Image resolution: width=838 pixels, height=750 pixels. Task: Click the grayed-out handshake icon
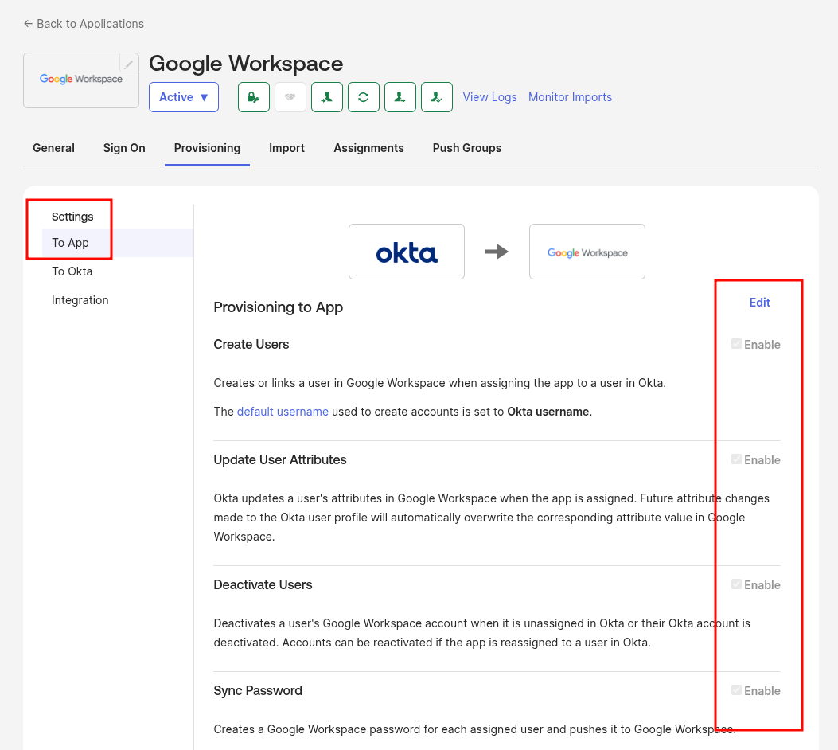point(290,97)
